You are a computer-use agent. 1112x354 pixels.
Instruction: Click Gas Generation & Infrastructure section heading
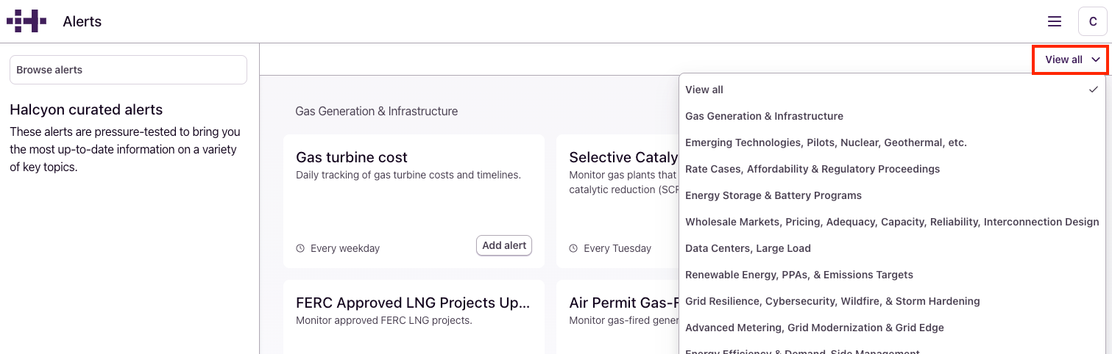[x=376, y=111]
